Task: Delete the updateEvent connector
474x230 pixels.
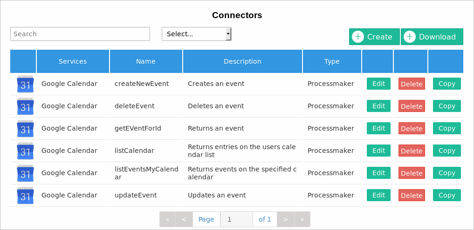Action: [412, 196]
